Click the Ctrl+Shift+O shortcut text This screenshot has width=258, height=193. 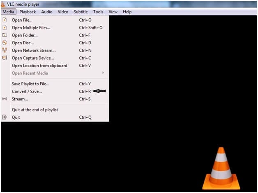coord(91,27)
